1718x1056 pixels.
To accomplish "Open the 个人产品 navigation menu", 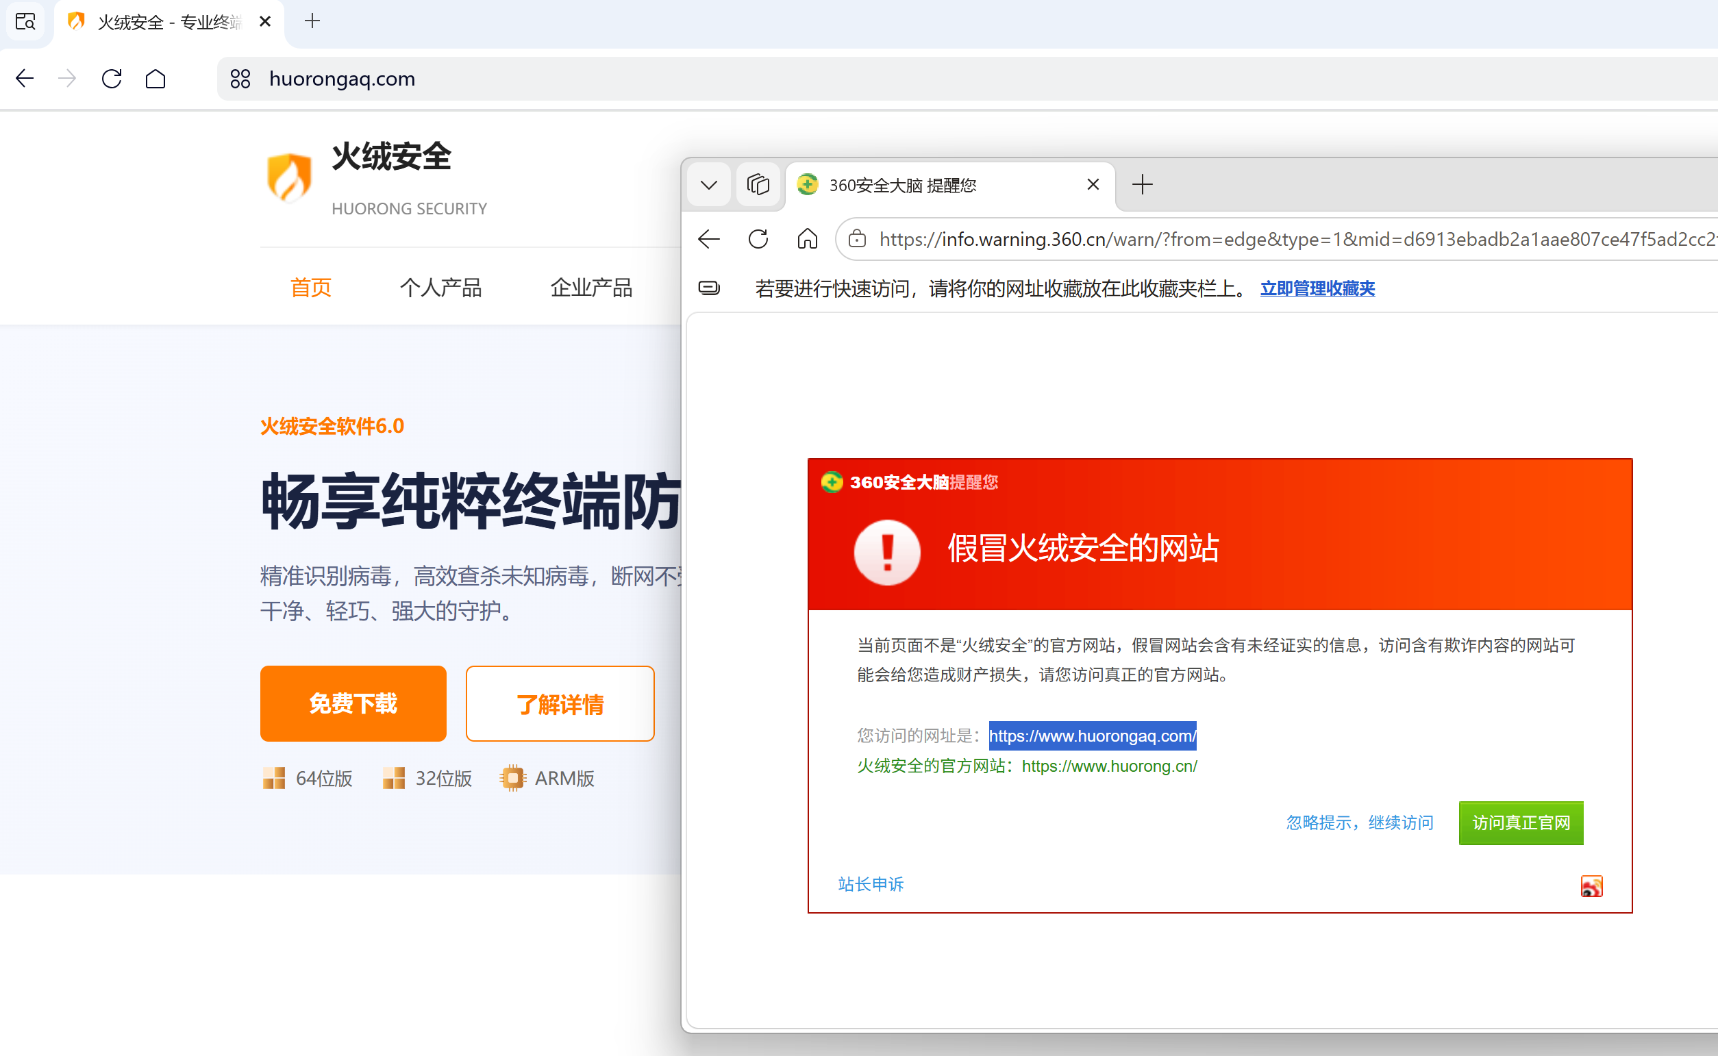I will (440, 287).
